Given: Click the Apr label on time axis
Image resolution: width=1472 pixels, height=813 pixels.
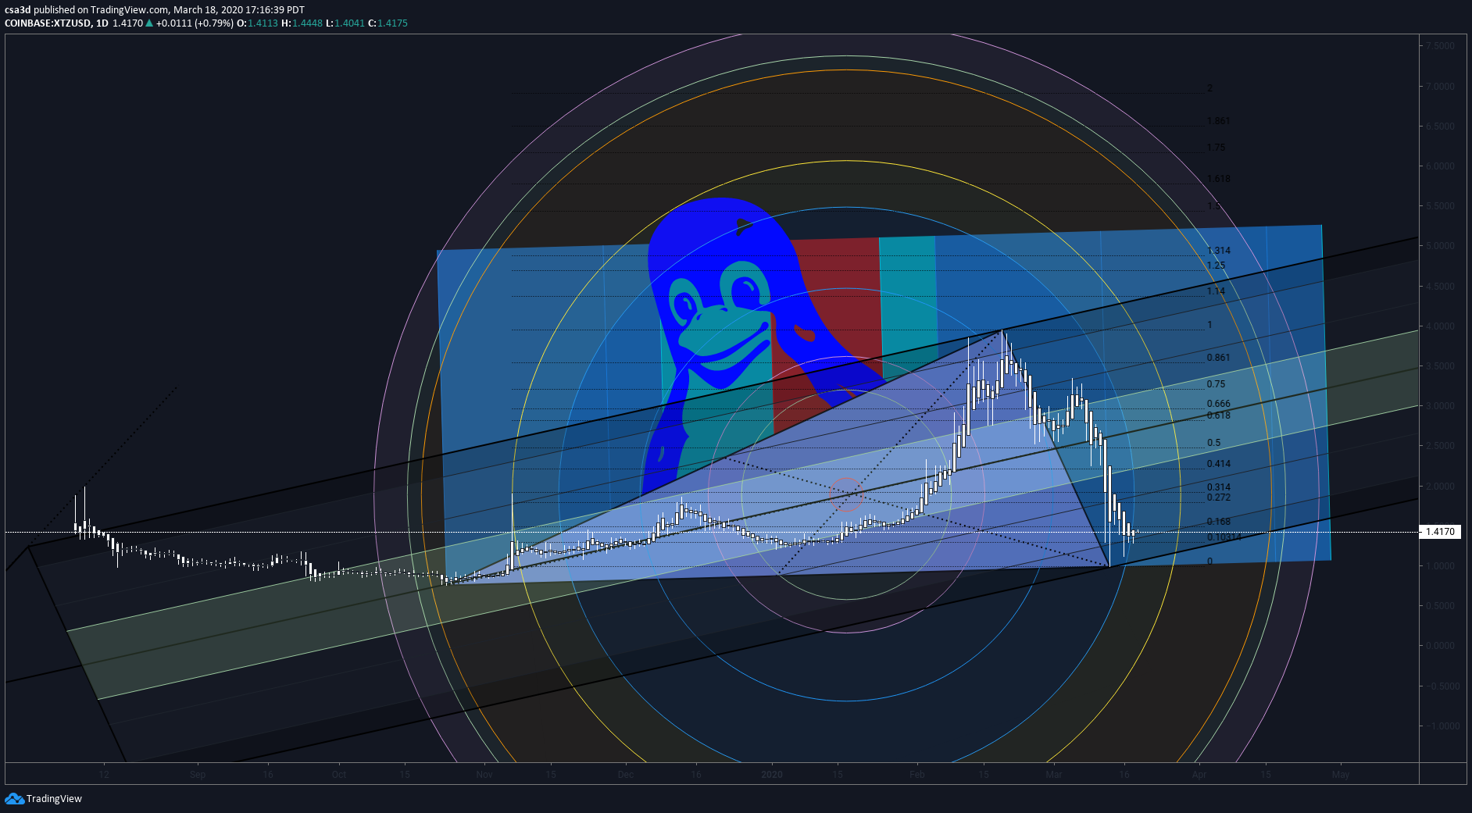Looking at the screenshot, I should point(1199,774).
